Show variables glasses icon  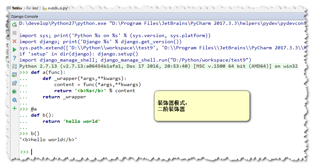click(x=15, y=75)
